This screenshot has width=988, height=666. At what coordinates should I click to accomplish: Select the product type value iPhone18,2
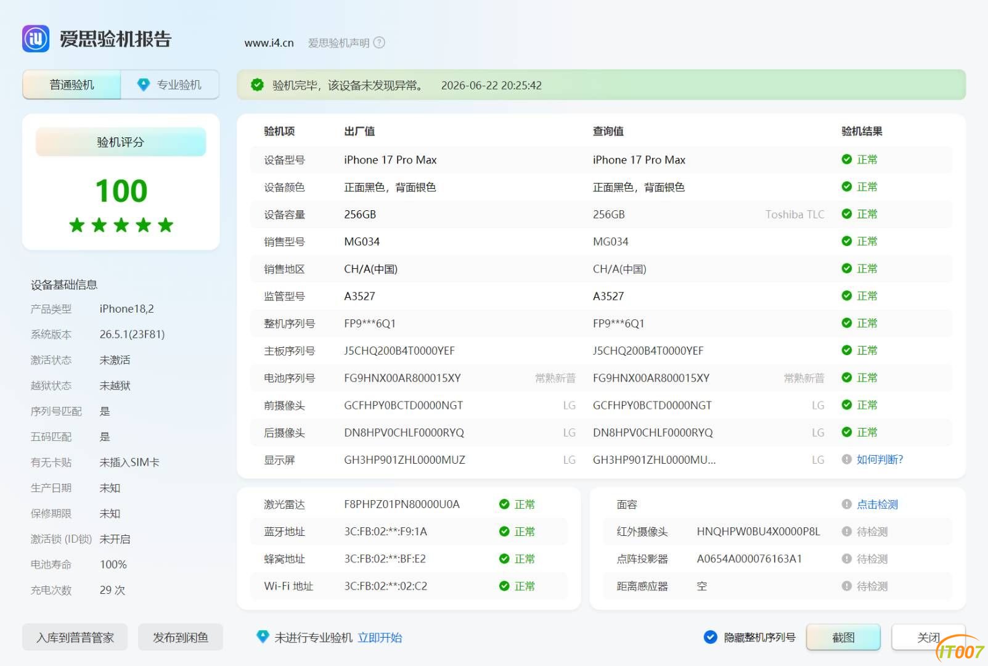click(127, 308)
